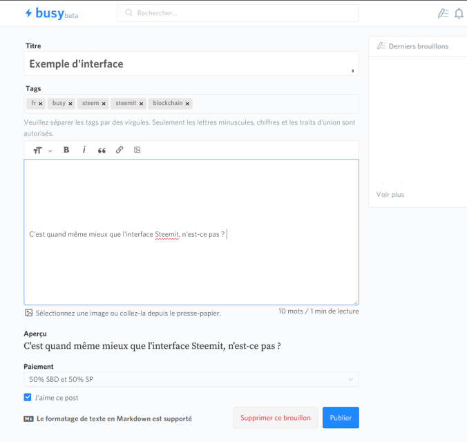Click the Publier button

pos(341,418)
